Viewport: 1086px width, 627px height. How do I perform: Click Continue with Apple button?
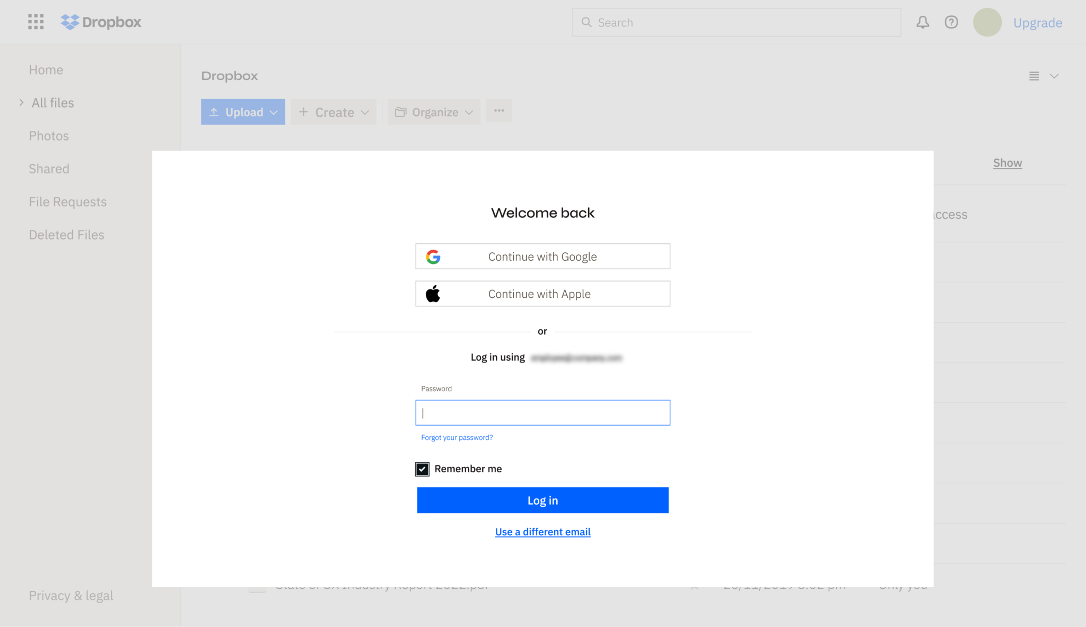[542, 294]
